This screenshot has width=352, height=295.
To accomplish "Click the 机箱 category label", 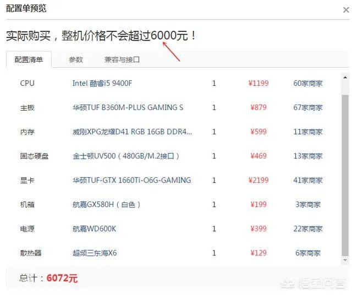I will (28, 205).
